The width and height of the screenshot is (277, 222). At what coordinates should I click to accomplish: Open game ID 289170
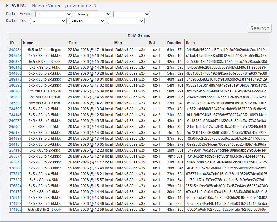[x=15, y=79]
